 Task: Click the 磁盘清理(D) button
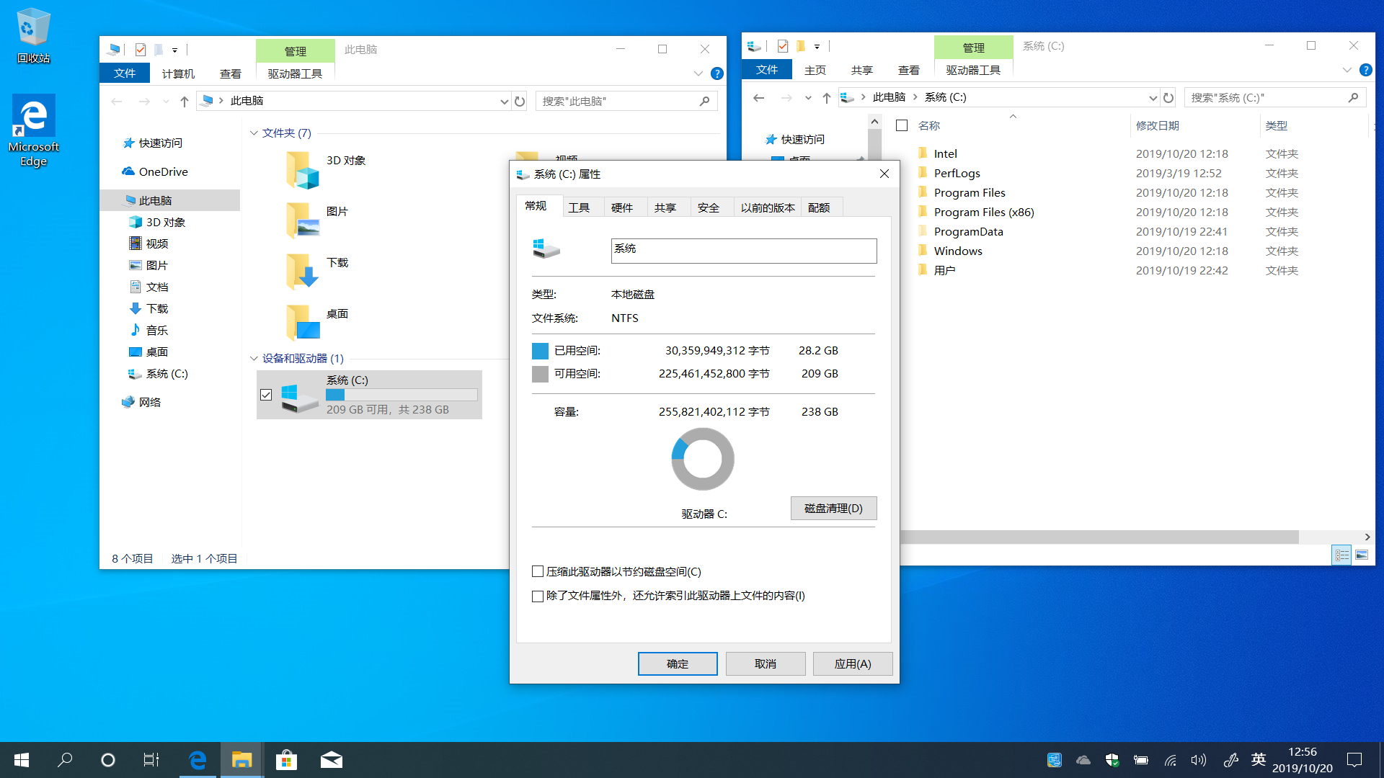point(833,509)
